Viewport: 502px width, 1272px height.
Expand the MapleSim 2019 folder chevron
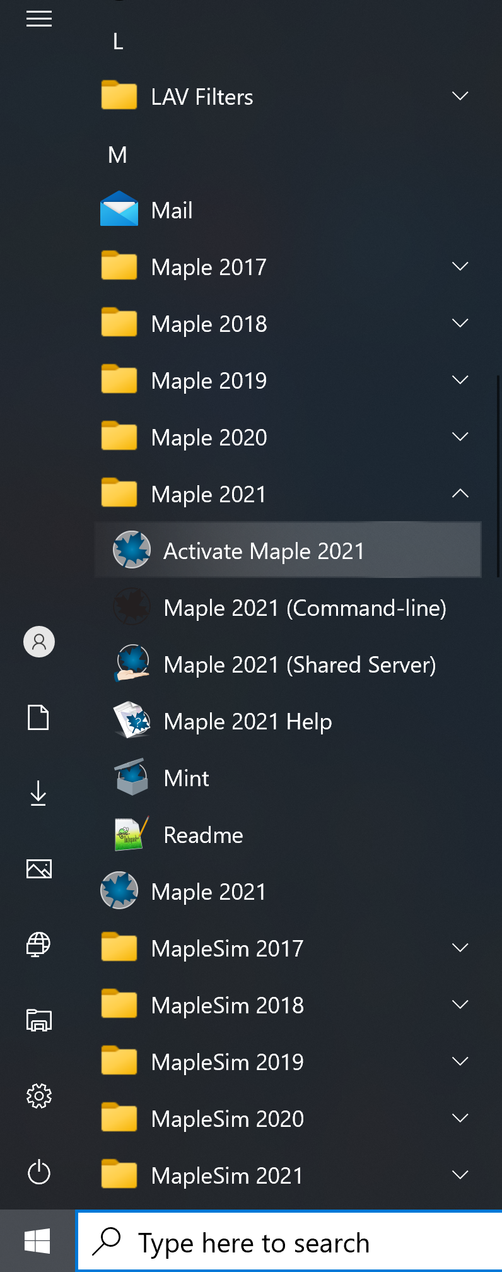460,1061
